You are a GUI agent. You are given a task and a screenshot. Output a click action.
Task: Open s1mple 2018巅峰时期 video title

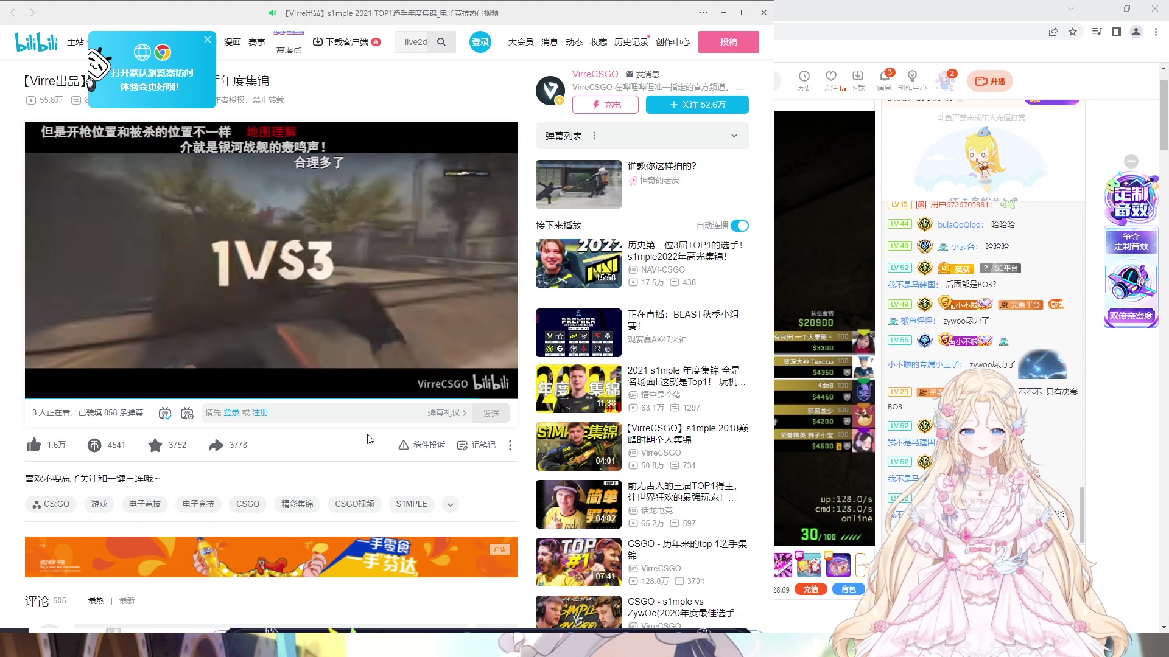688,434
